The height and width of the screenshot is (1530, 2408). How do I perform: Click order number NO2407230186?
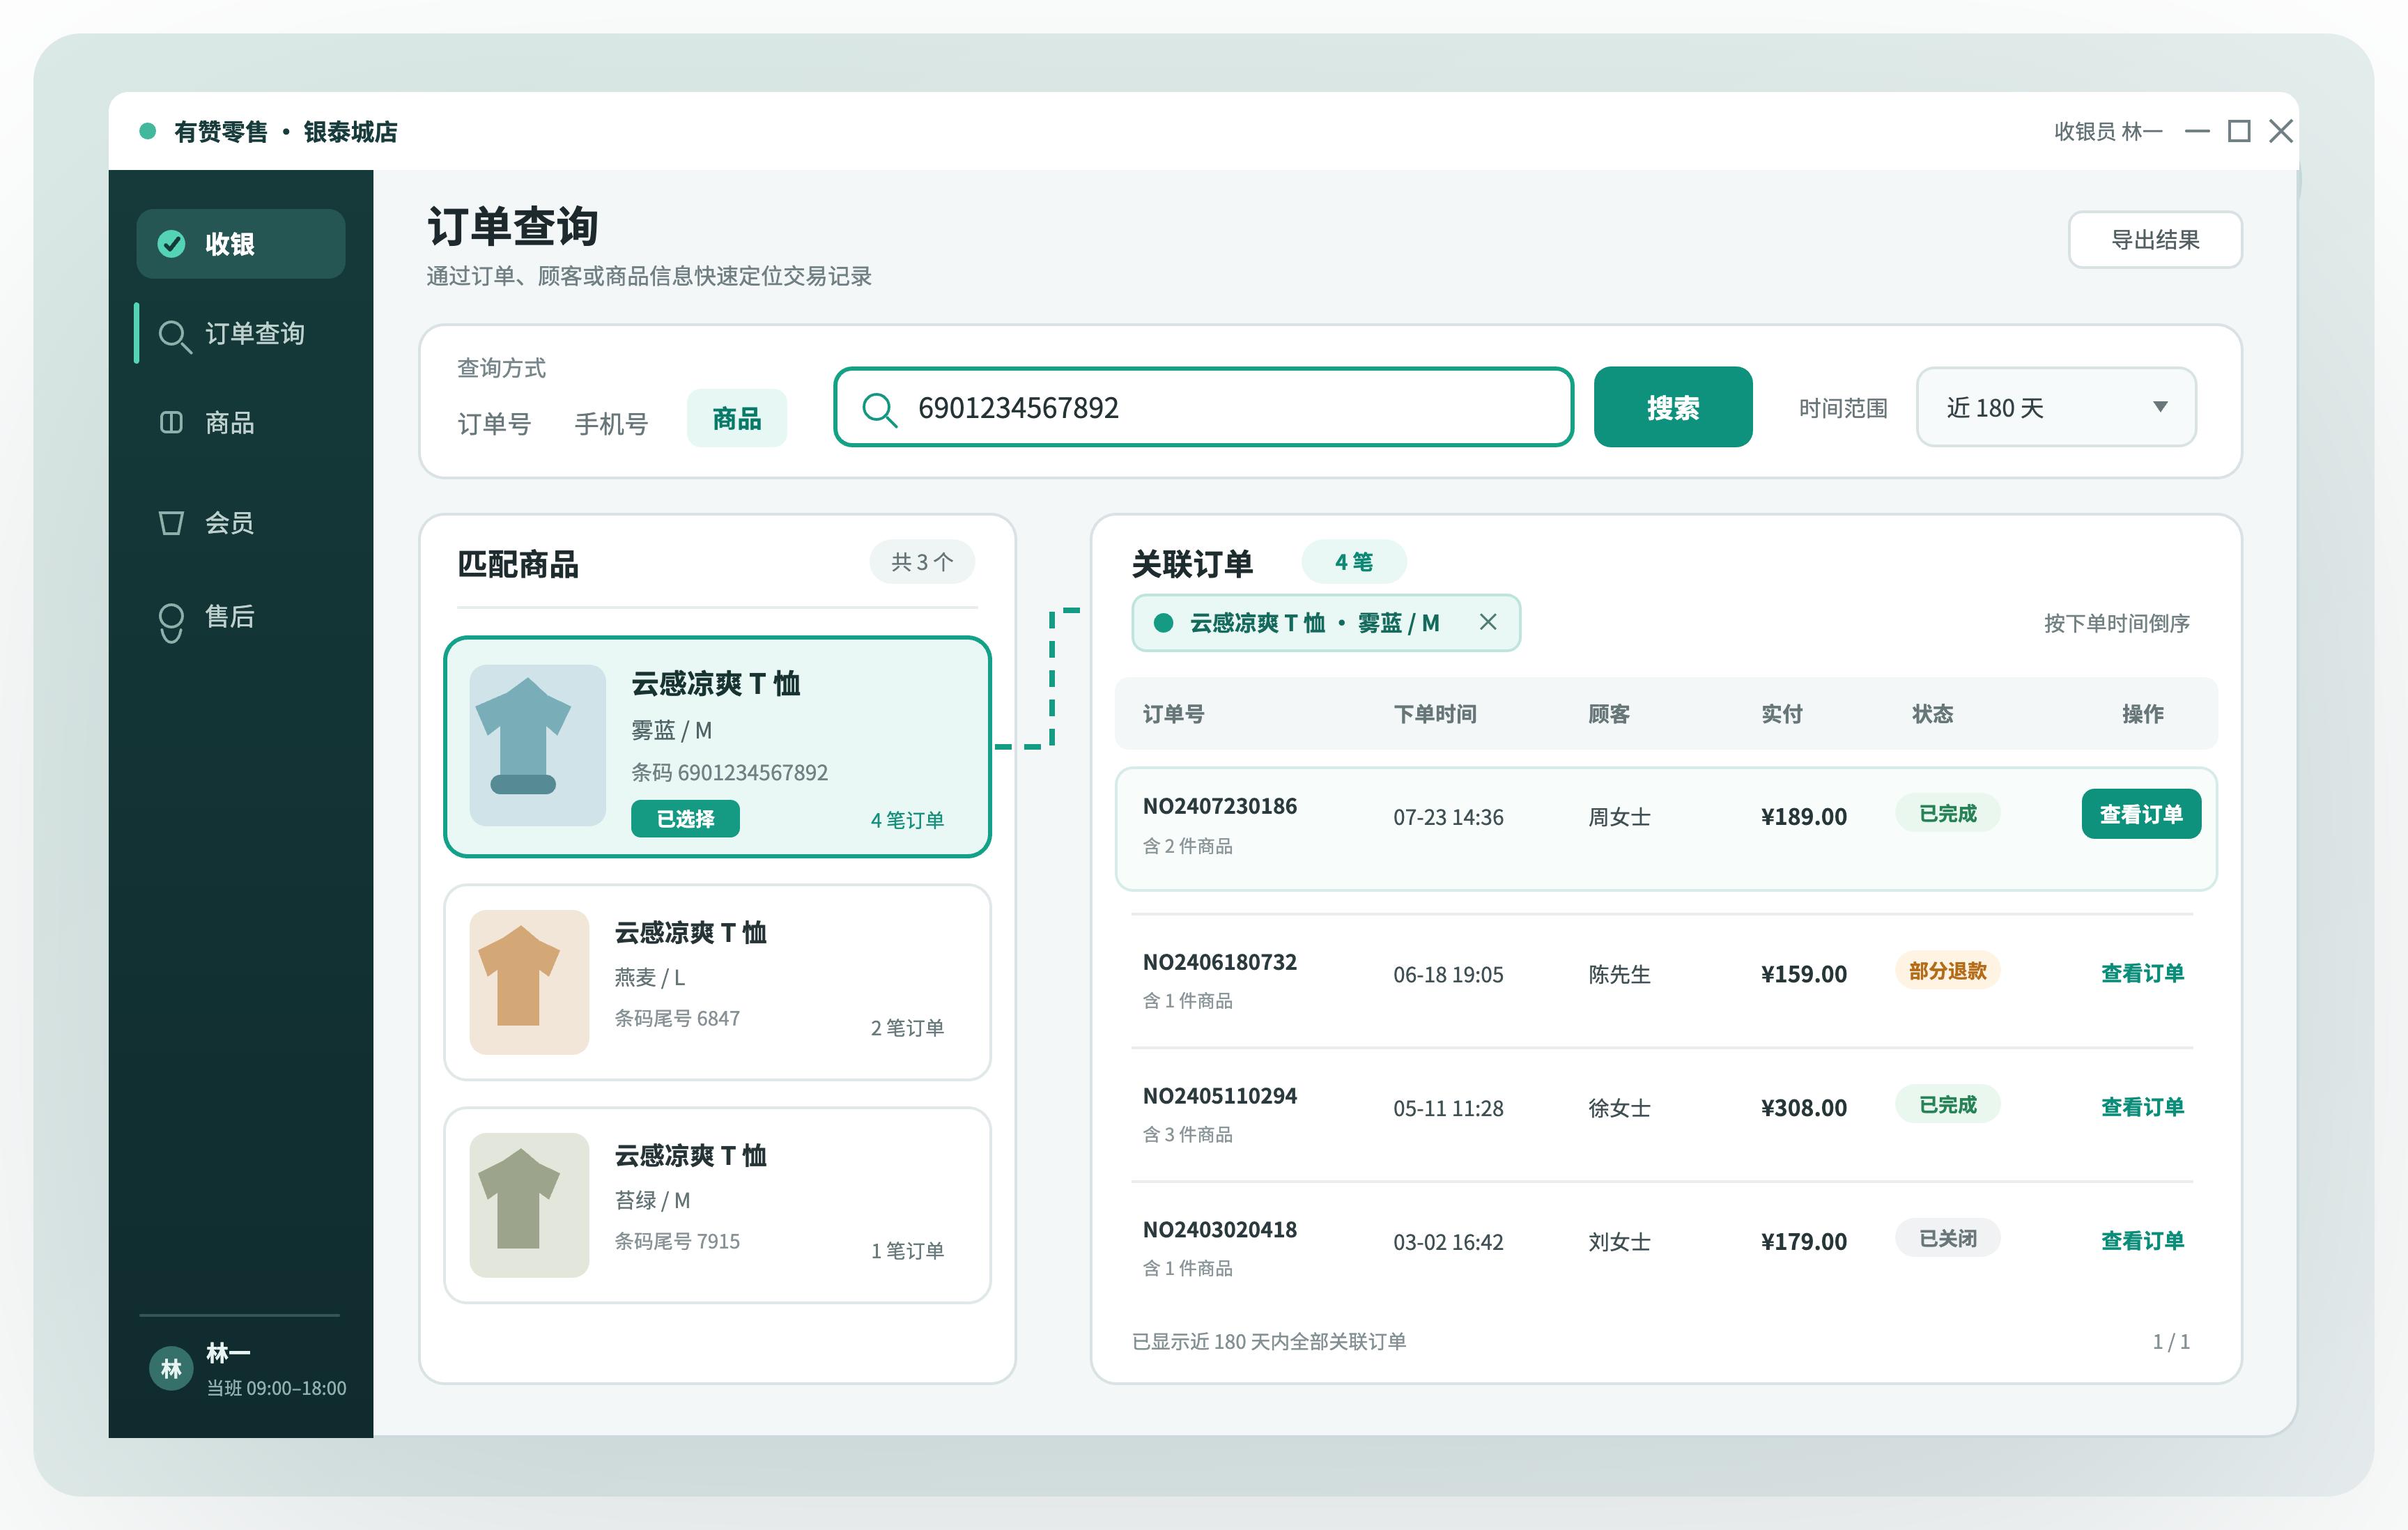1220,806
